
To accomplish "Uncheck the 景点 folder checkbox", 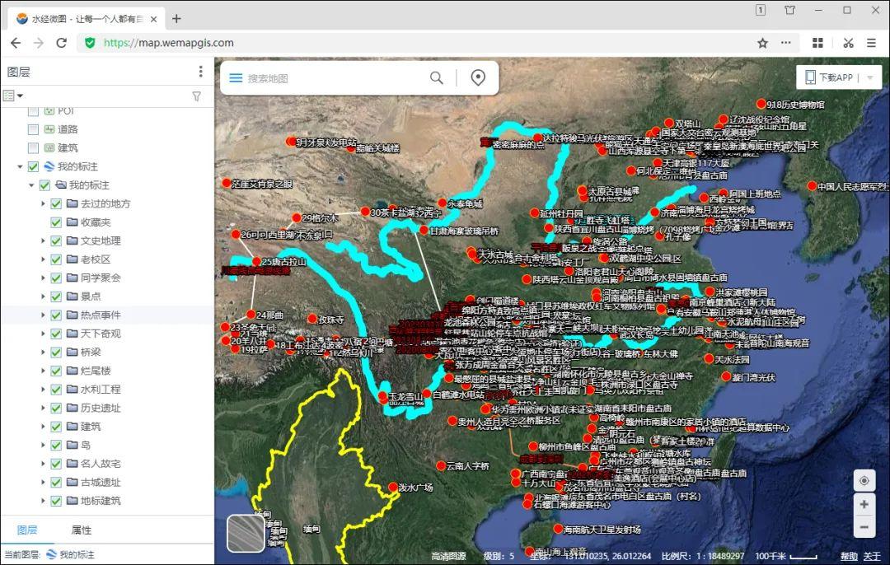I will point(54,296).
